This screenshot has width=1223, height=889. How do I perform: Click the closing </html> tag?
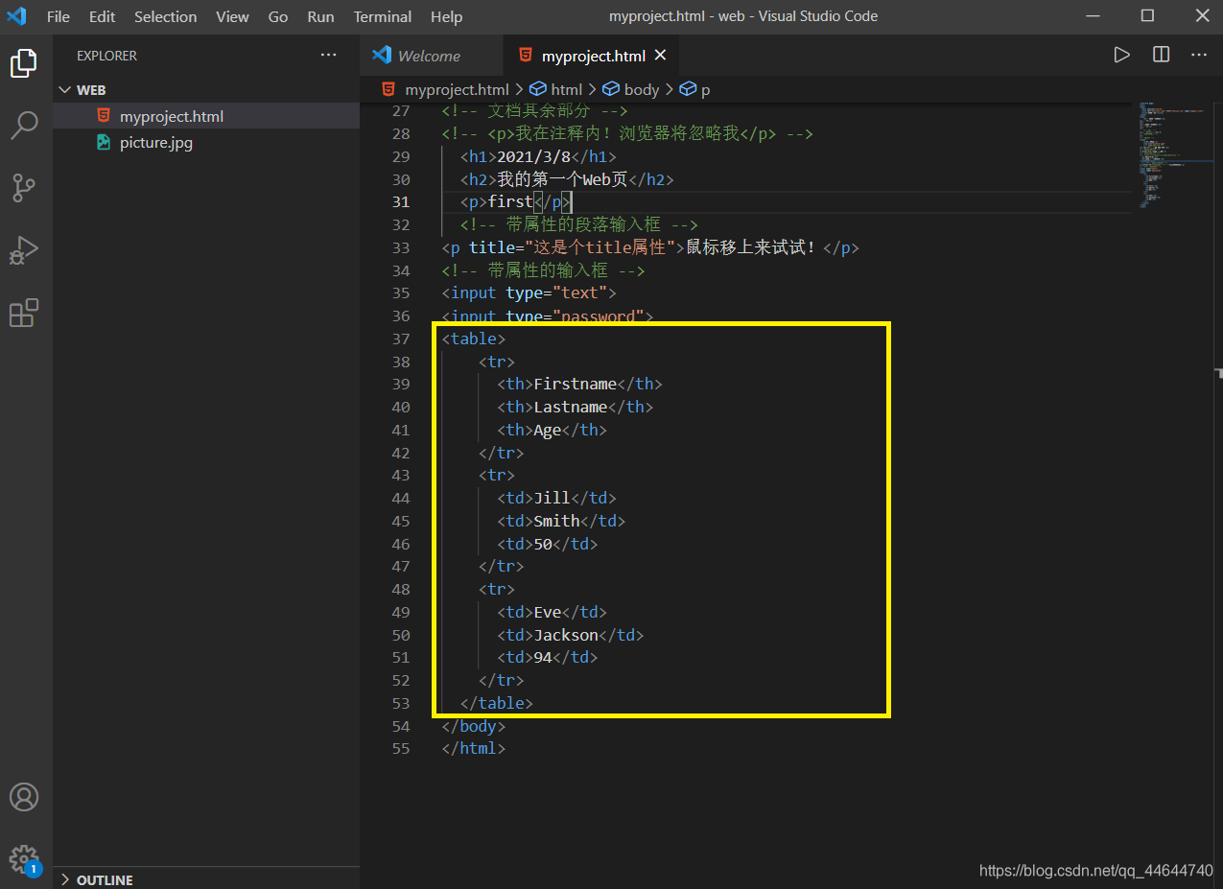tap(474, 748)
